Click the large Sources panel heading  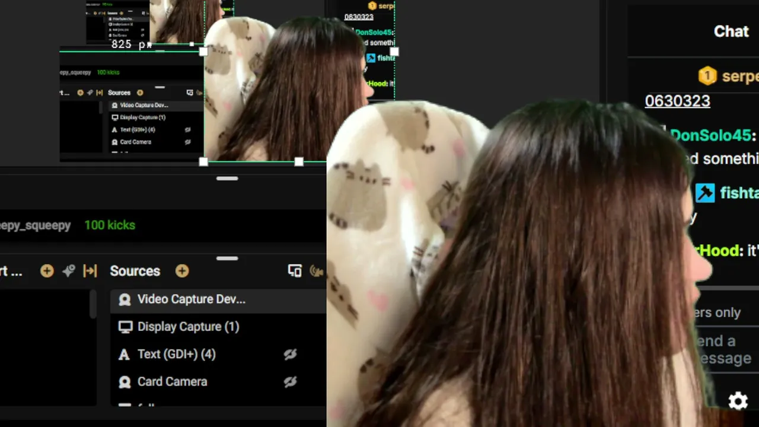point(135,271)
